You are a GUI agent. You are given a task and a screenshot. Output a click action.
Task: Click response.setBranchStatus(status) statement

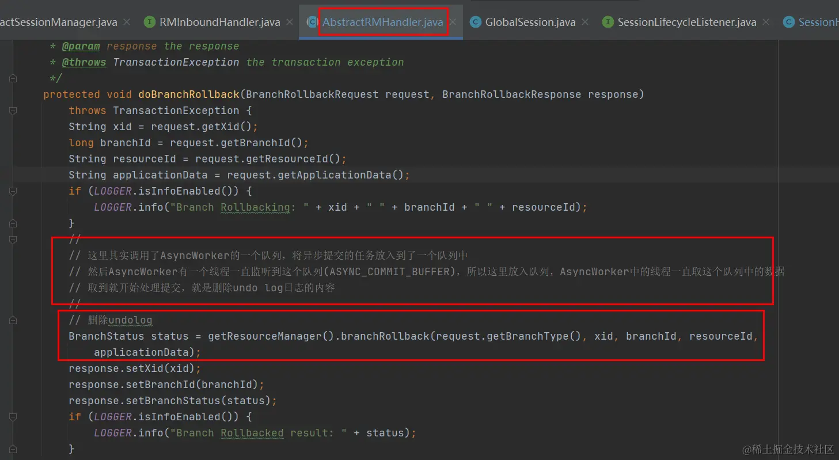click(x=173, y=401)
